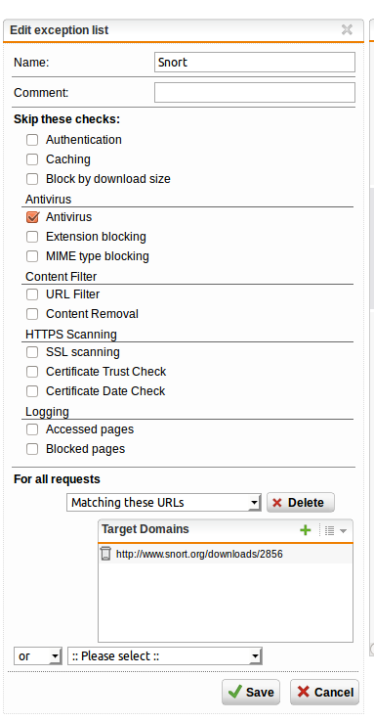Check the Caching option

32,159
